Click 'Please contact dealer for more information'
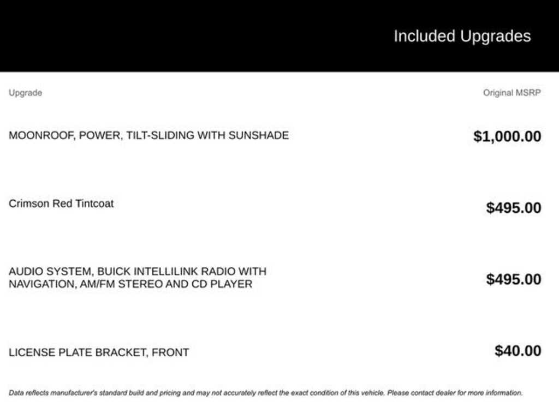This screenshot has width=559, height=419. coord(455,393)
